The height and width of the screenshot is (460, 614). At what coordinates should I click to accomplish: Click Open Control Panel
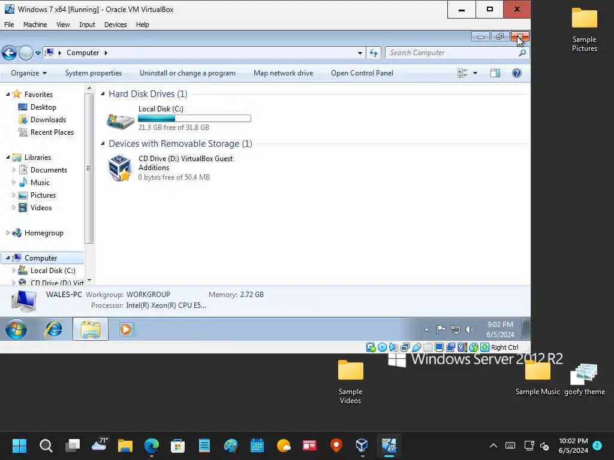tap(362, 73)
